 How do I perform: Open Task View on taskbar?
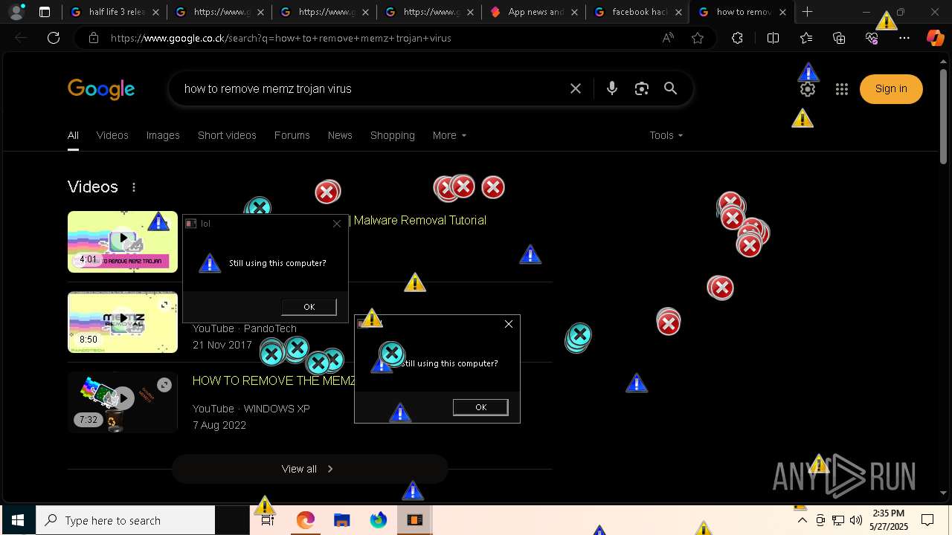[x=268, y=520]
